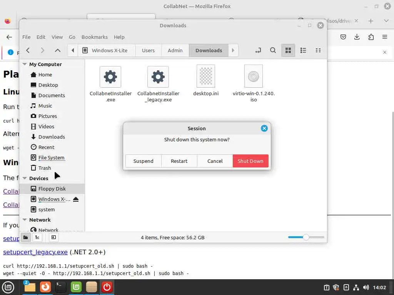Open the Go menu
Viewport: 394px width, 295px height.
click(x=72, y=37)
